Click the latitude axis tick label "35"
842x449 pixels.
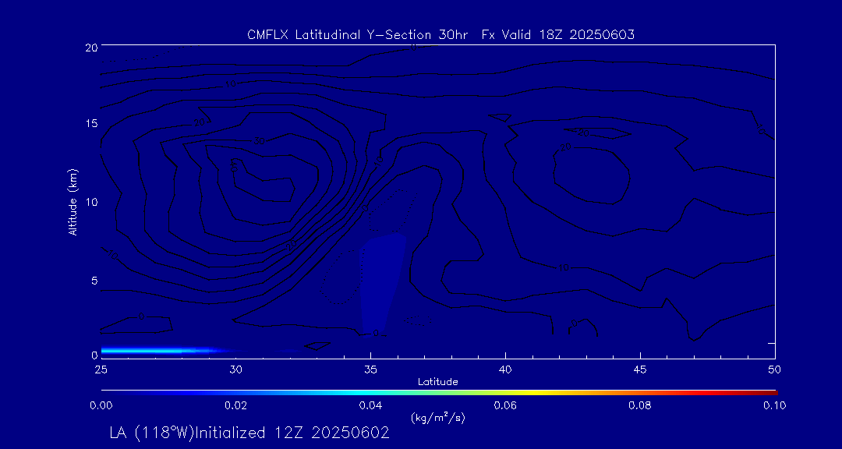tap(370, 369)
